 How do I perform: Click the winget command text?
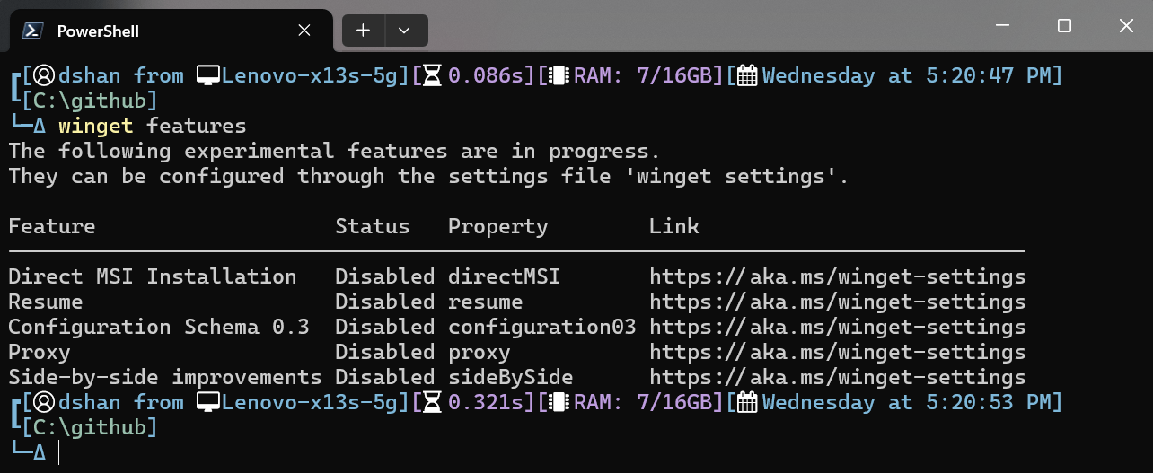coord(96,126)
